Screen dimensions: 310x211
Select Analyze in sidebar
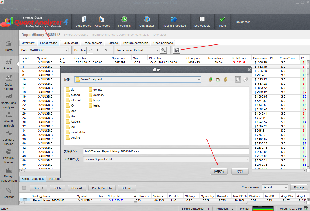9,64
